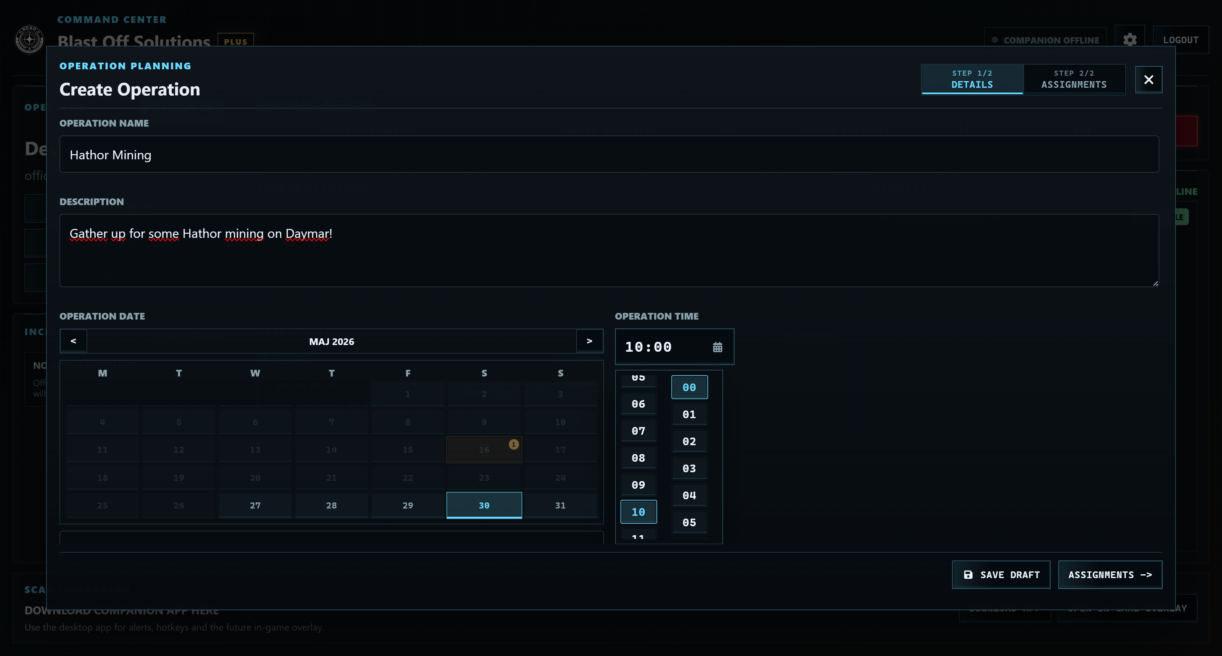The image size is (1222, 656).
Task: Select May 31 in the calendar
Action: click(560, 505)
